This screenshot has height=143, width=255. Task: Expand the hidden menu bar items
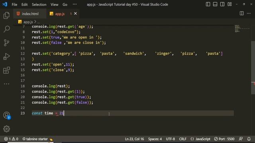pyautogui.click(x=75, y=4)
